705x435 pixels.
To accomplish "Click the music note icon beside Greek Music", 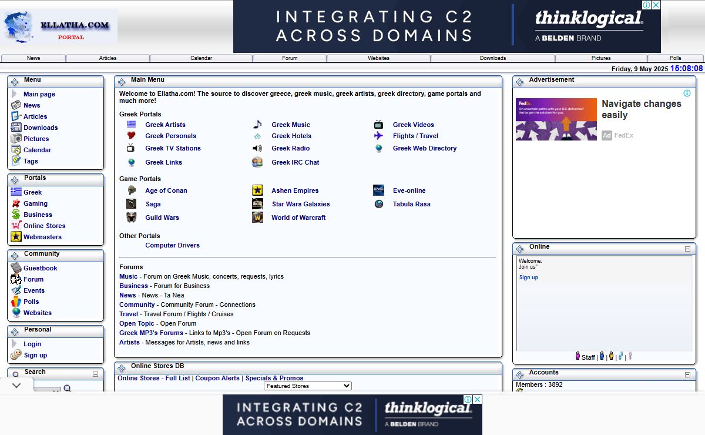I will (x=257, y=125).
